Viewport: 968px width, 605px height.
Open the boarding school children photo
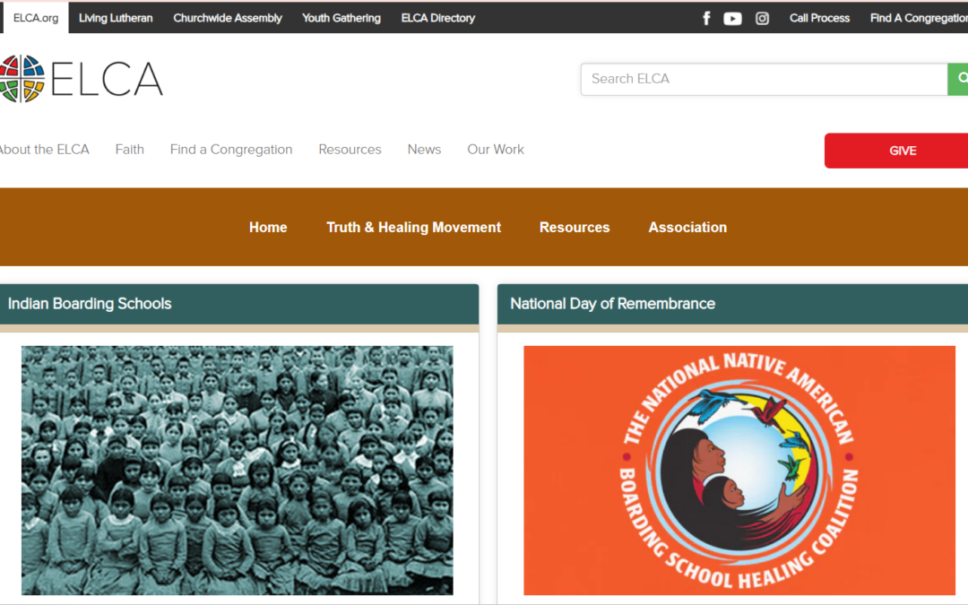pyautogui.click(x=237, y=471)
